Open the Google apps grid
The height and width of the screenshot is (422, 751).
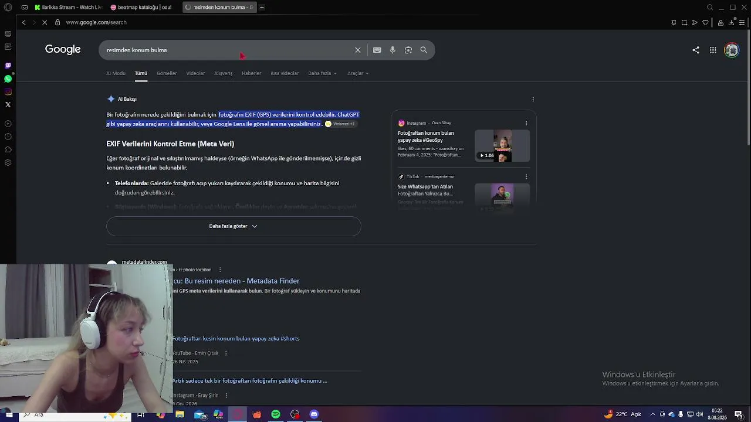coord(713,50)
